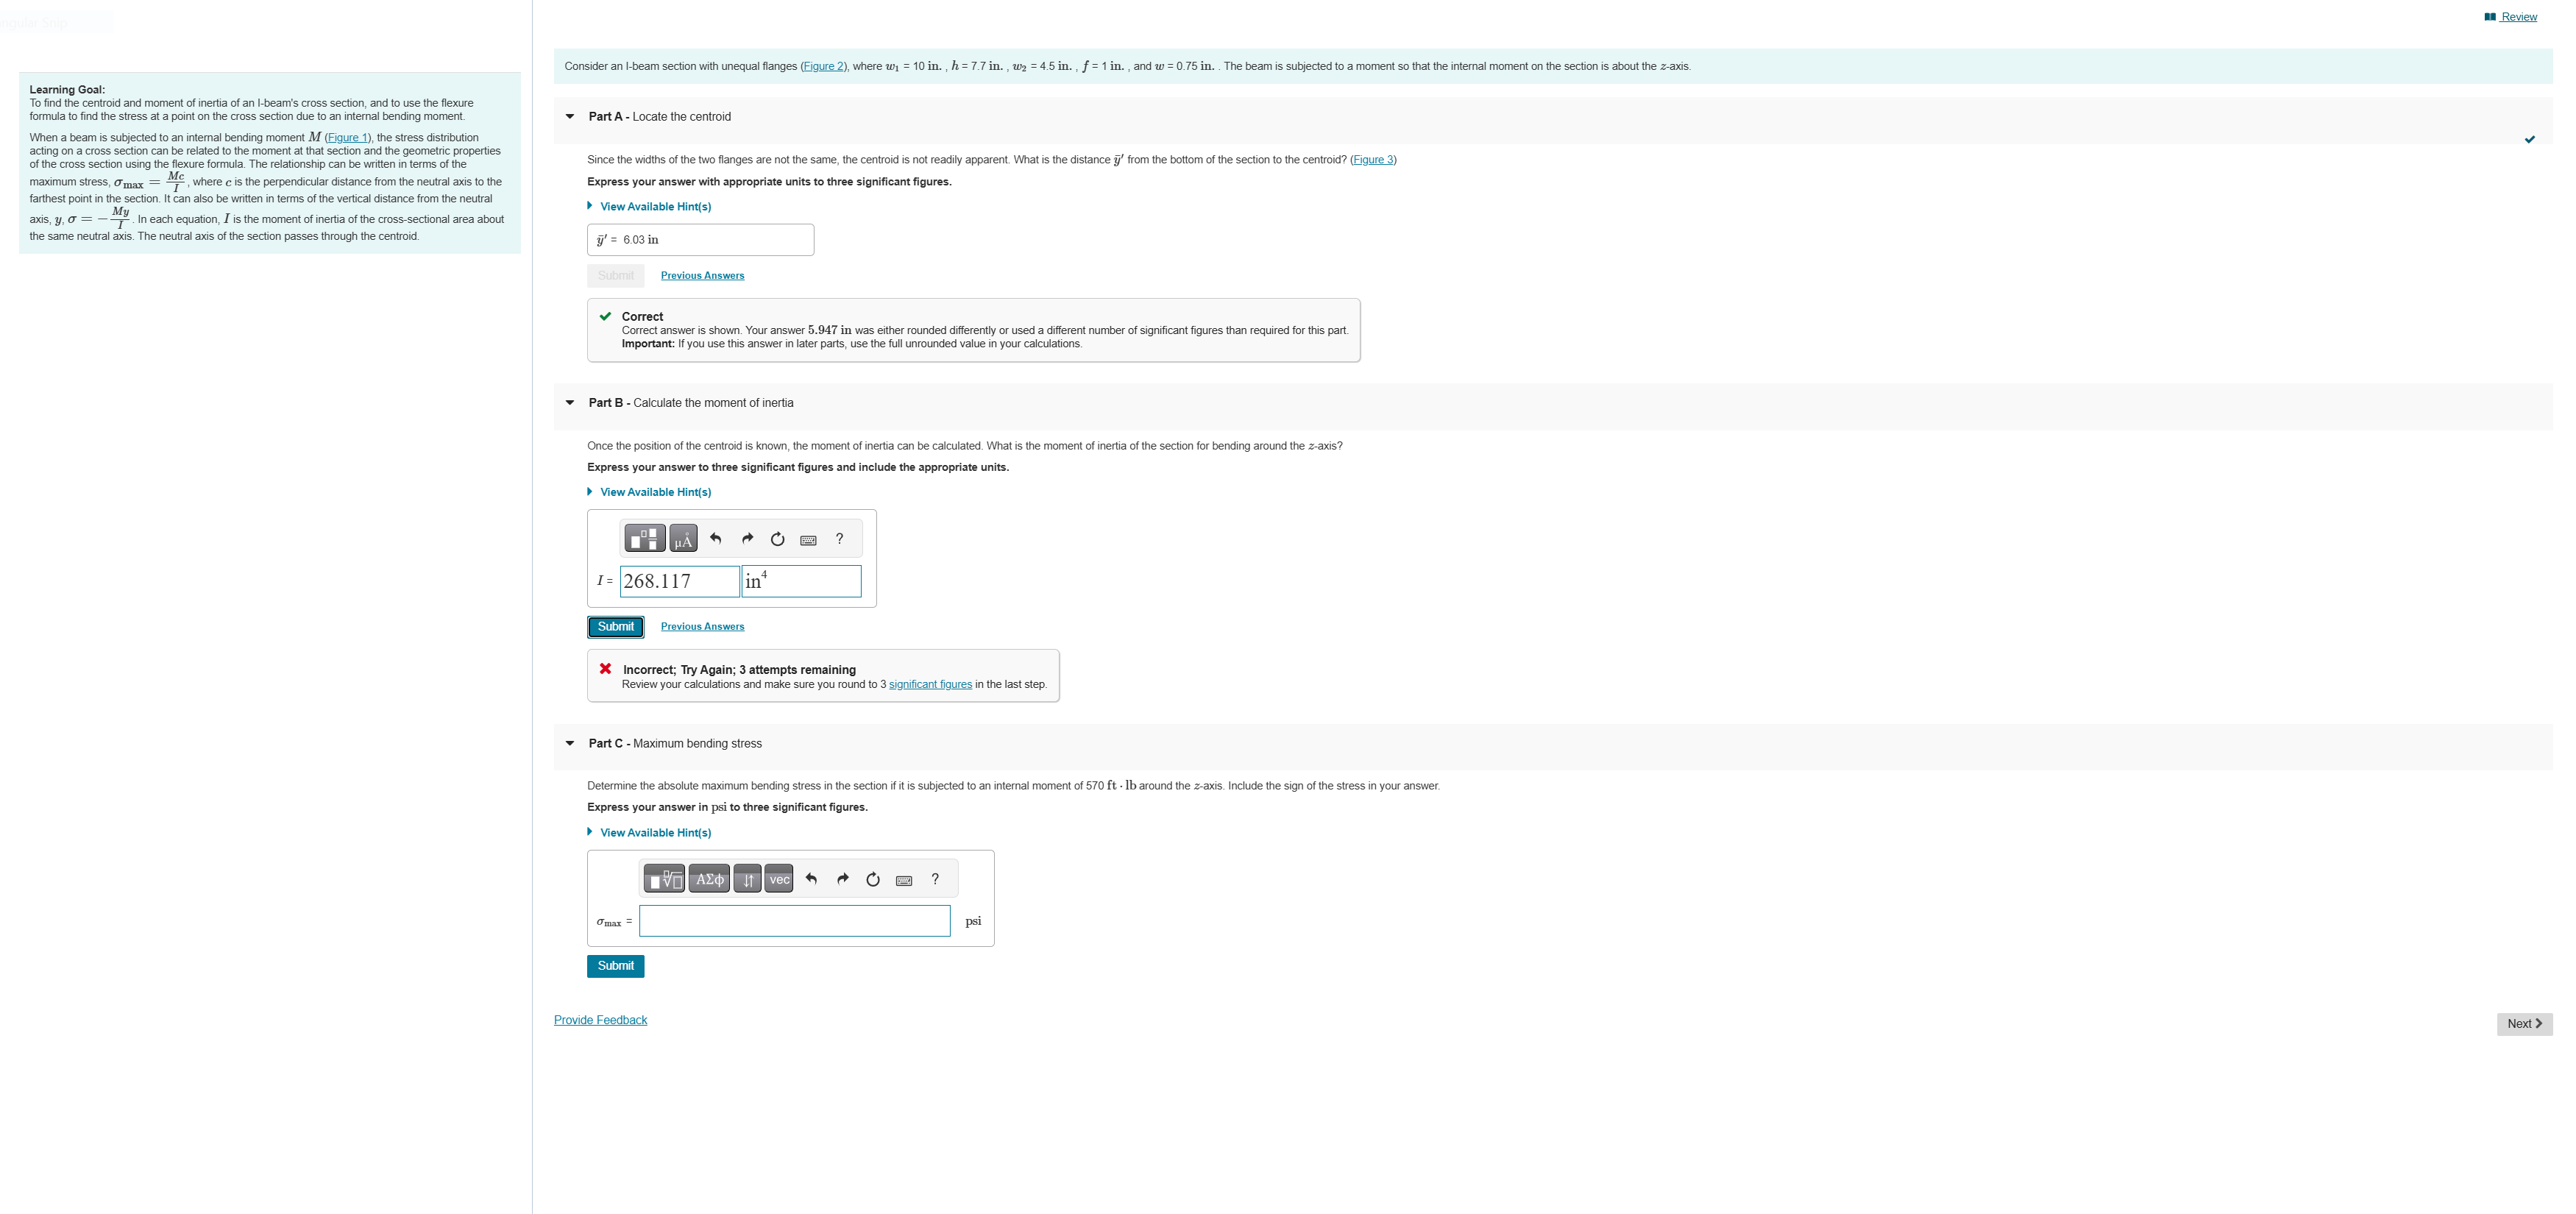Viewport: 2576px width, 1214px height.
Task: Collapse Part B moment of inertia section
Action: point(570,403)
